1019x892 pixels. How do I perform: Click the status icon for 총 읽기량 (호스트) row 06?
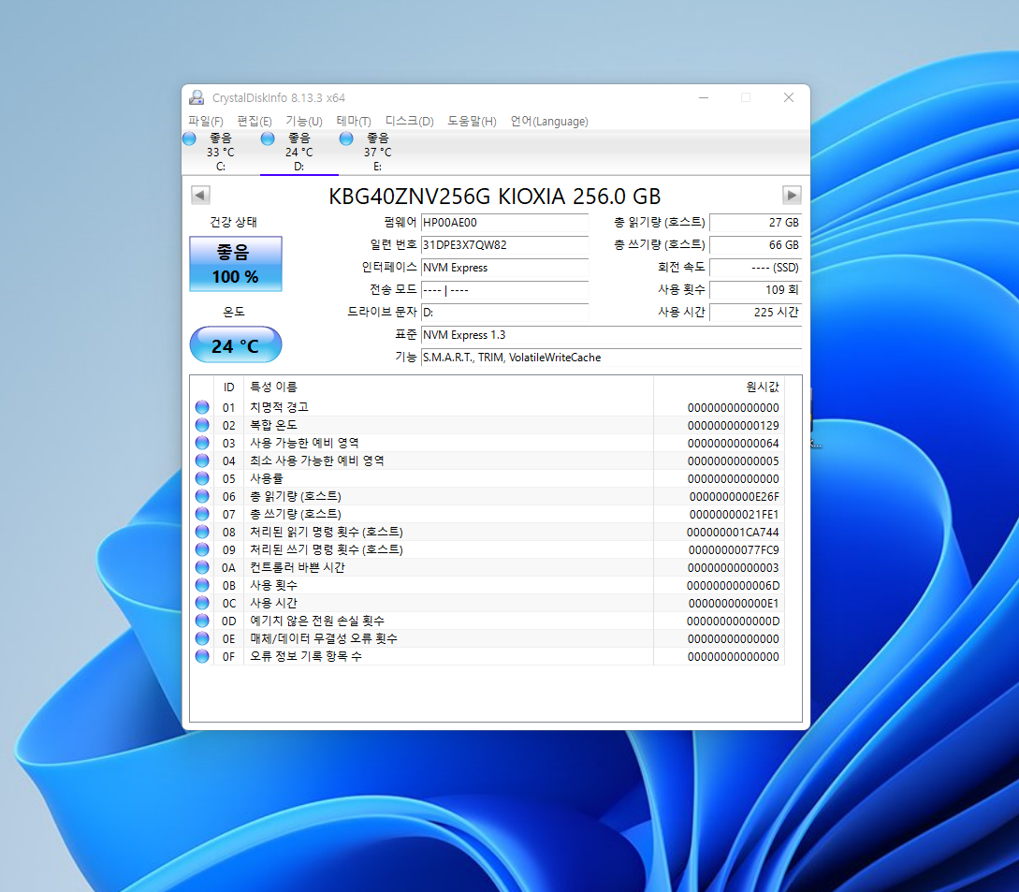[202, 496]
